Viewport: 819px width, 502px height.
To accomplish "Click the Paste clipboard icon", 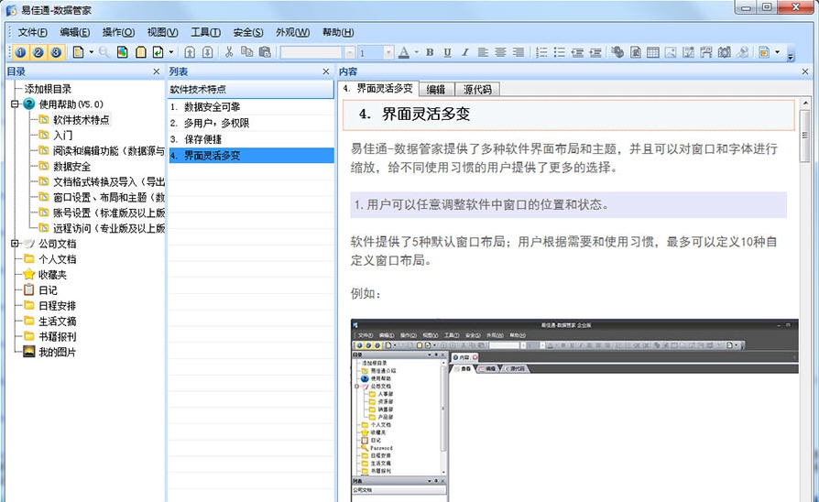I will point(263,53).
